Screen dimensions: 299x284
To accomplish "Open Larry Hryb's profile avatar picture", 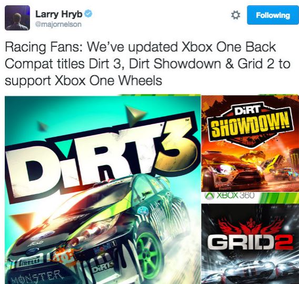I will (x=17, y=18).
